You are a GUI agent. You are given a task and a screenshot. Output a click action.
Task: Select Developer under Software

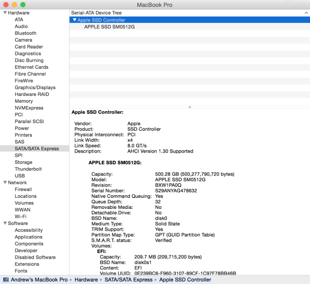coord(26,251)
